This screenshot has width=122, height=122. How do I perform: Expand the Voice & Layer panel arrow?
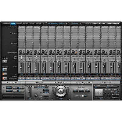pos(89,83)
